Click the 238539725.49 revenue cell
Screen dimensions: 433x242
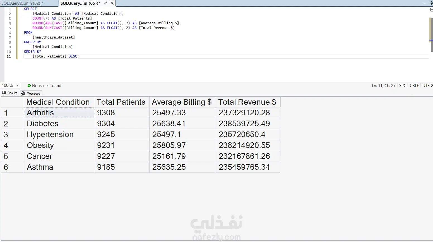click(x=248, y=124)
